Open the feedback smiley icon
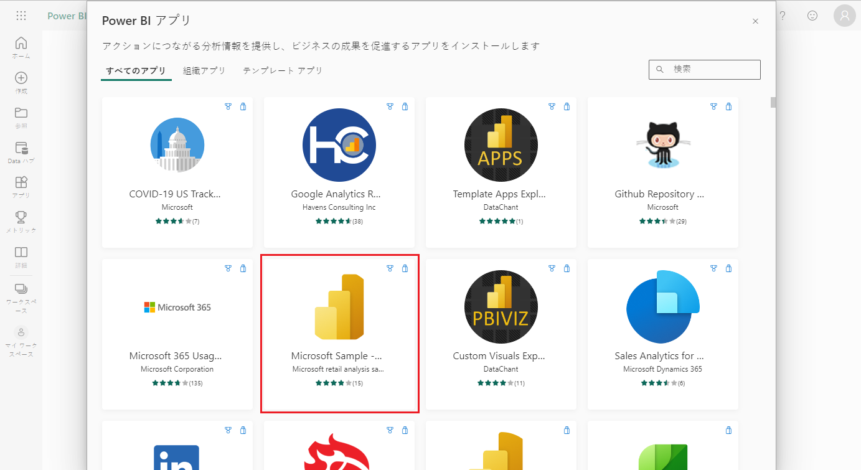This screenshot has width=861, height=470. 812,16
